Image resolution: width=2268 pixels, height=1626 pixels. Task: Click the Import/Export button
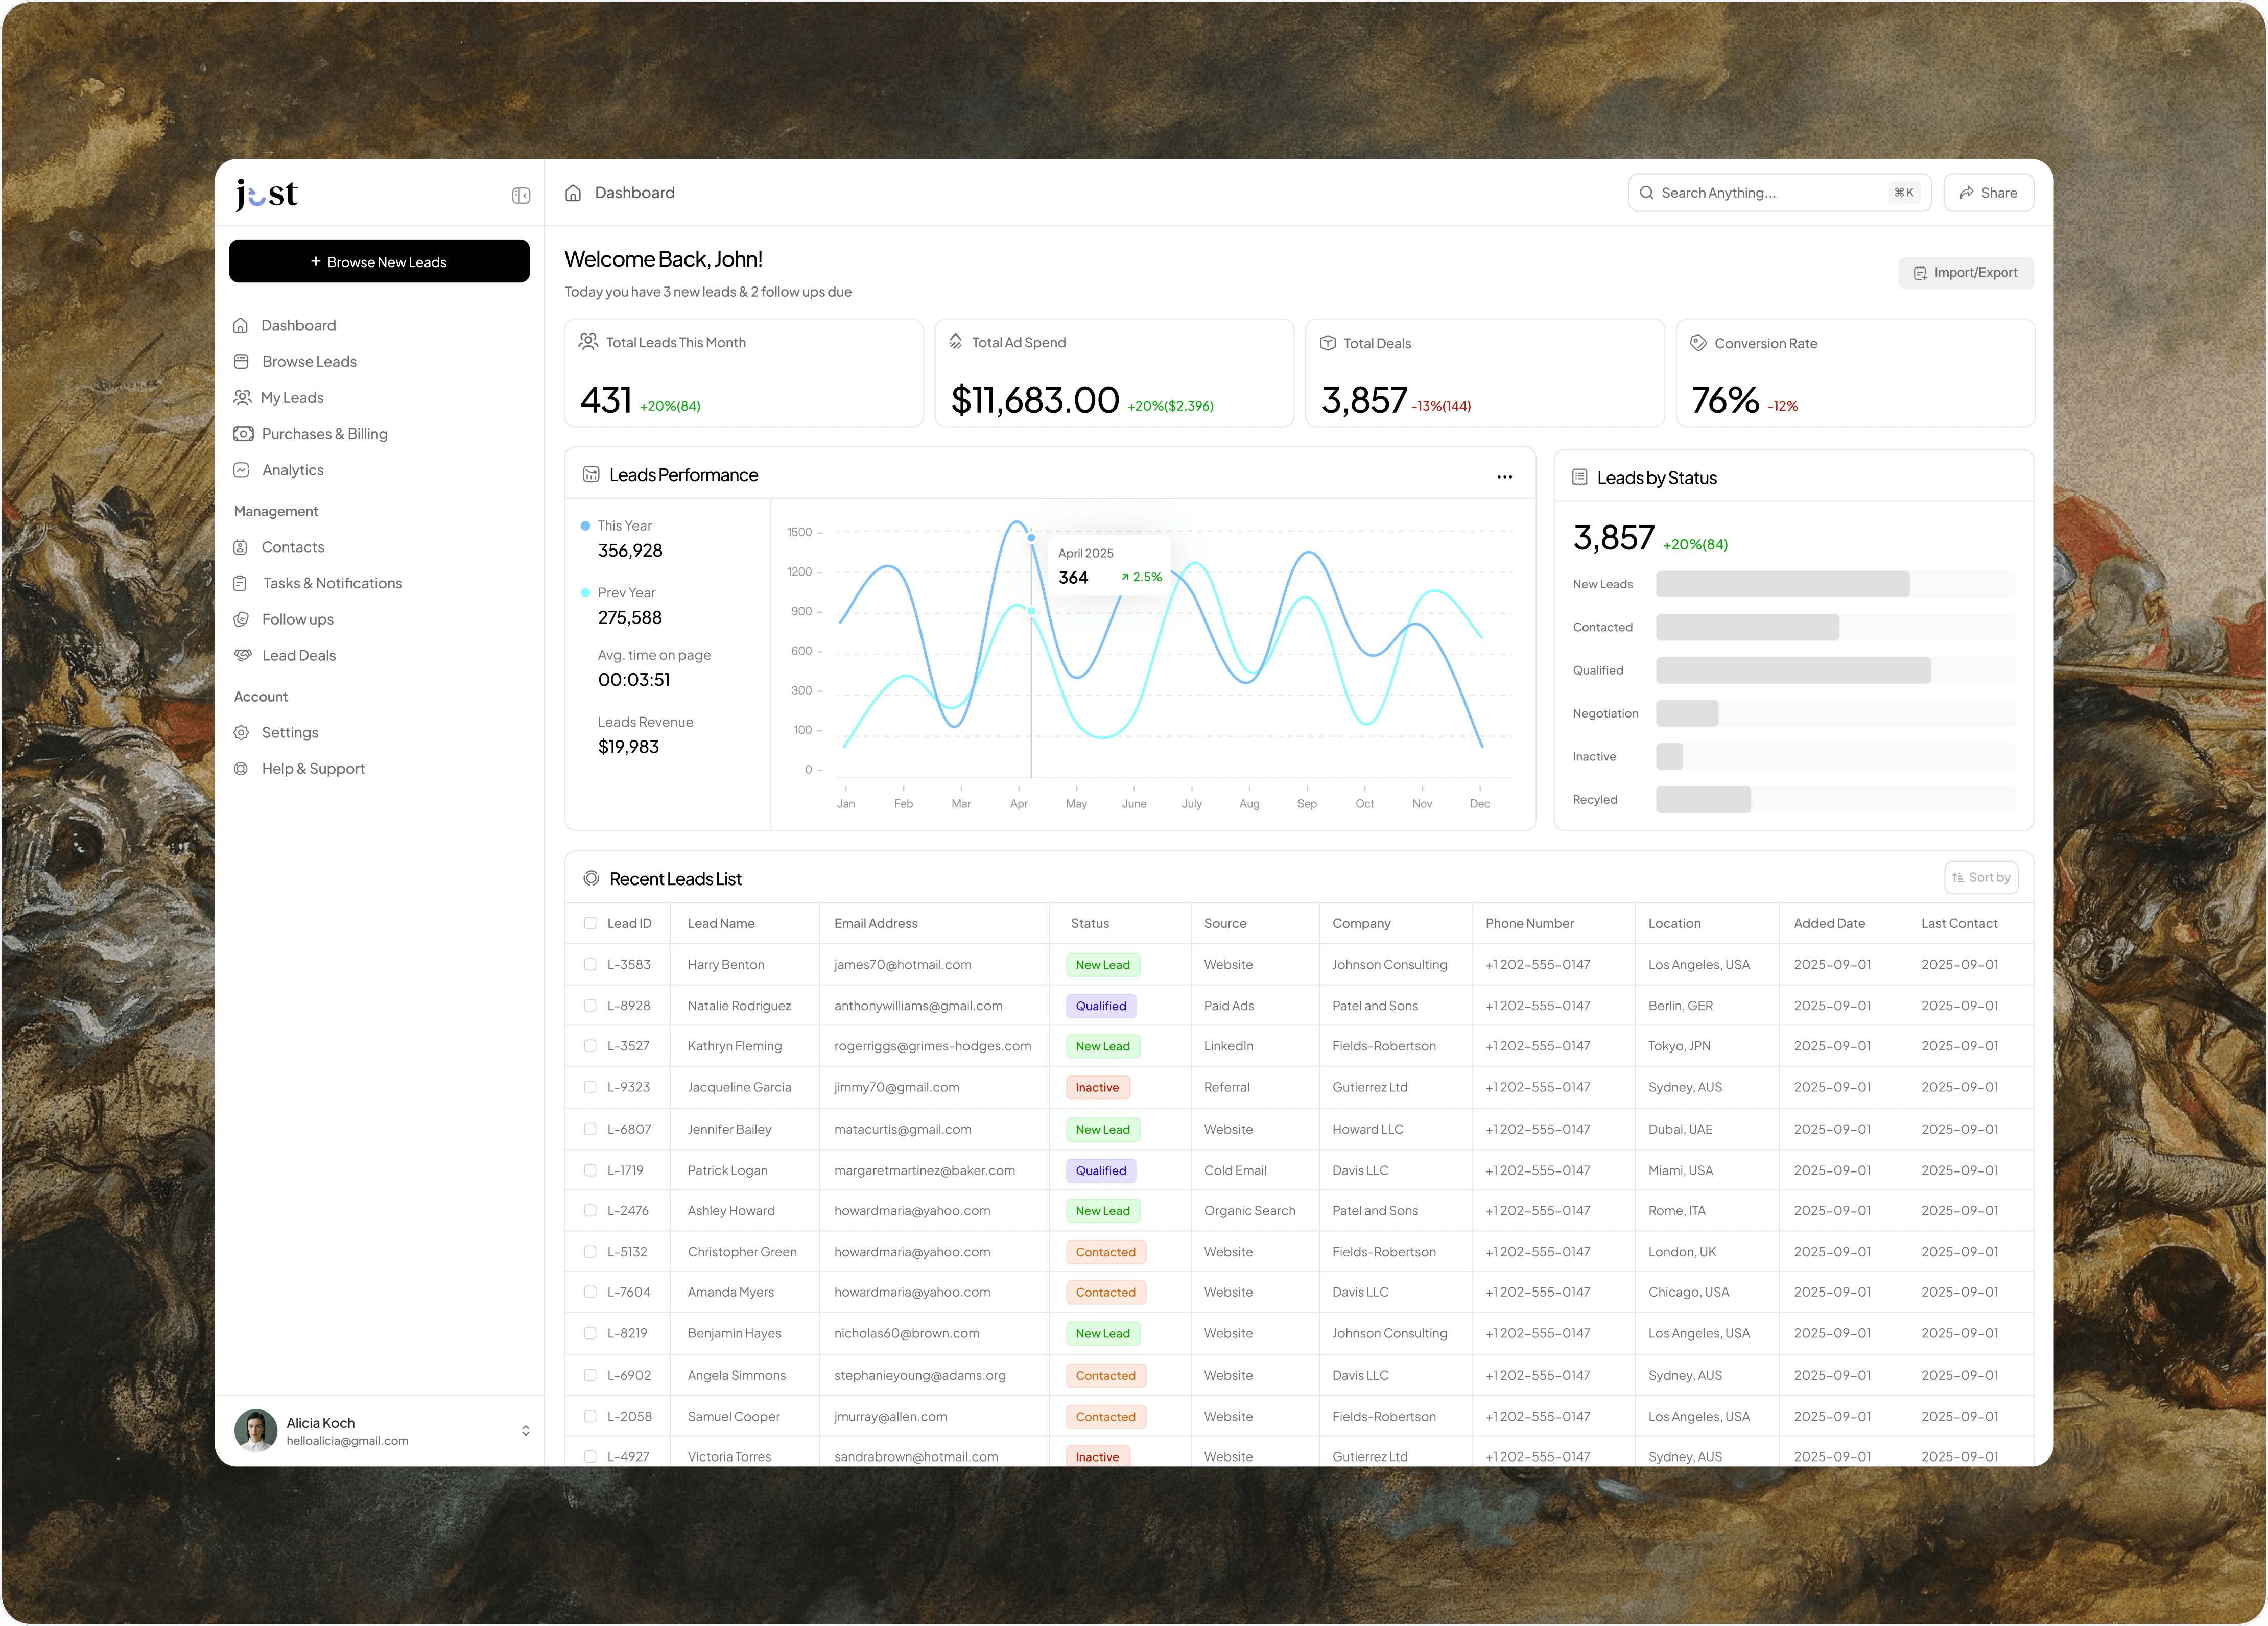point(1965,273)
